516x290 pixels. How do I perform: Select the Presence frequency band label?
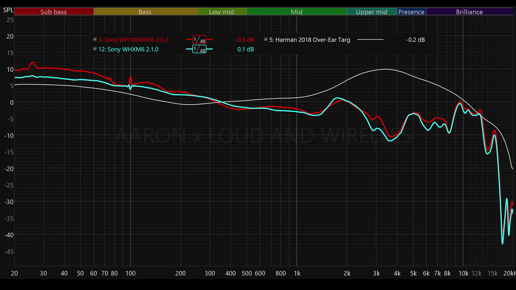(411, 12)
